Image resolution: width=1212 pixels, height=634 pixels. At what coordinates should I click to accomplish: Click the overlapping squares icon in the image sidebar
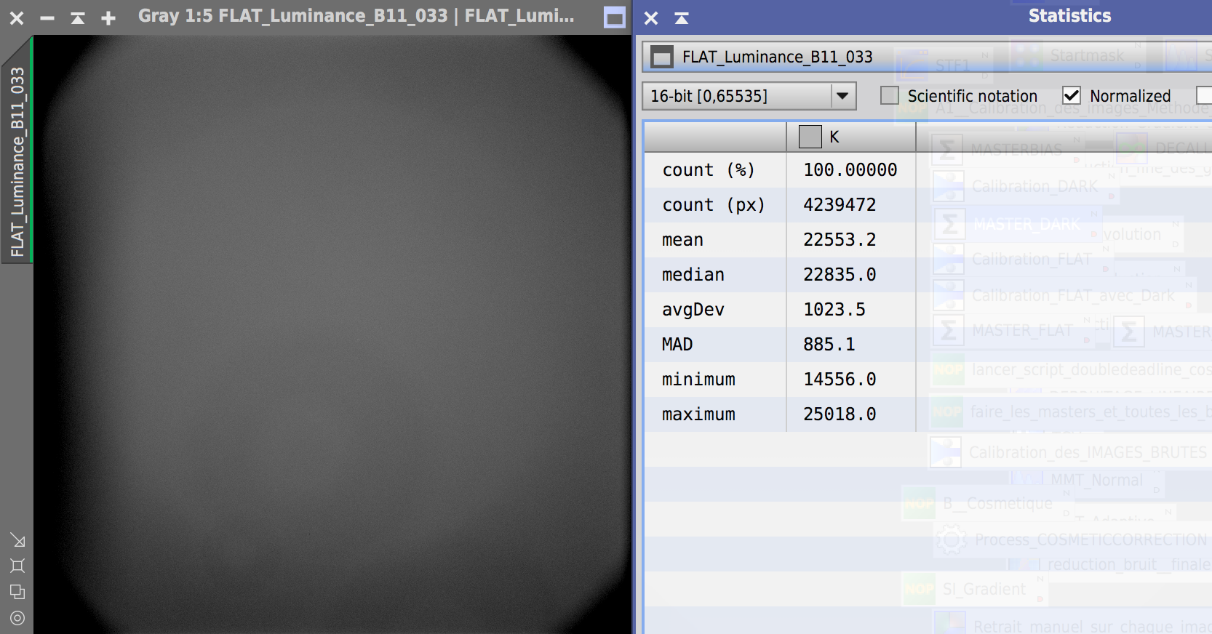click(x=17, y=592)
